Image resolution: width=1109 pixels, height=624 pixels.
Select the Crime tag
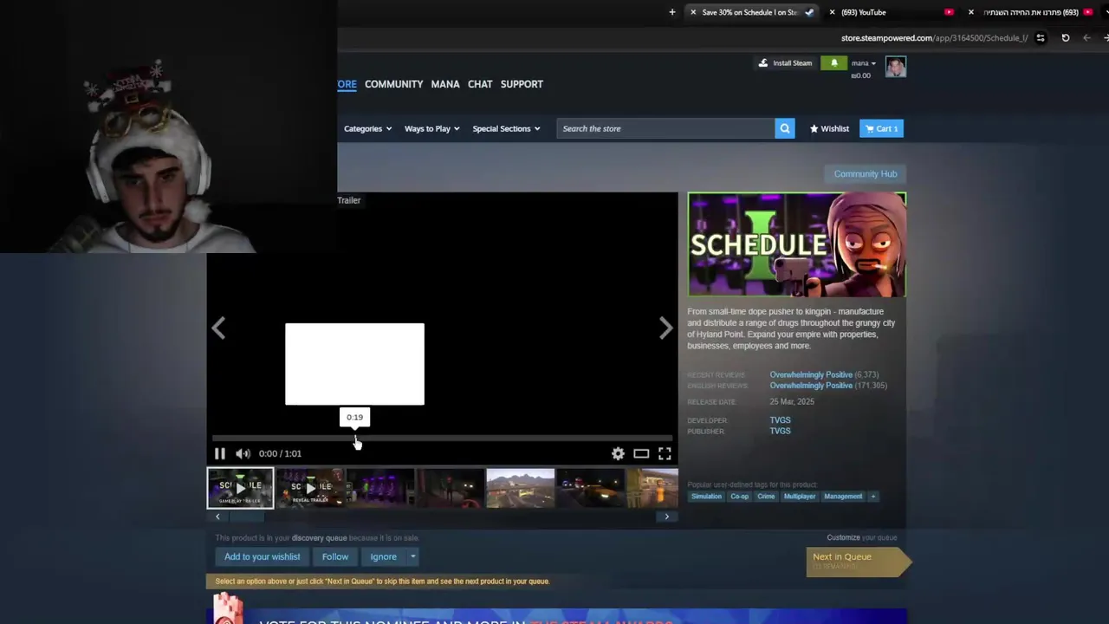click(x=766, y=497)
